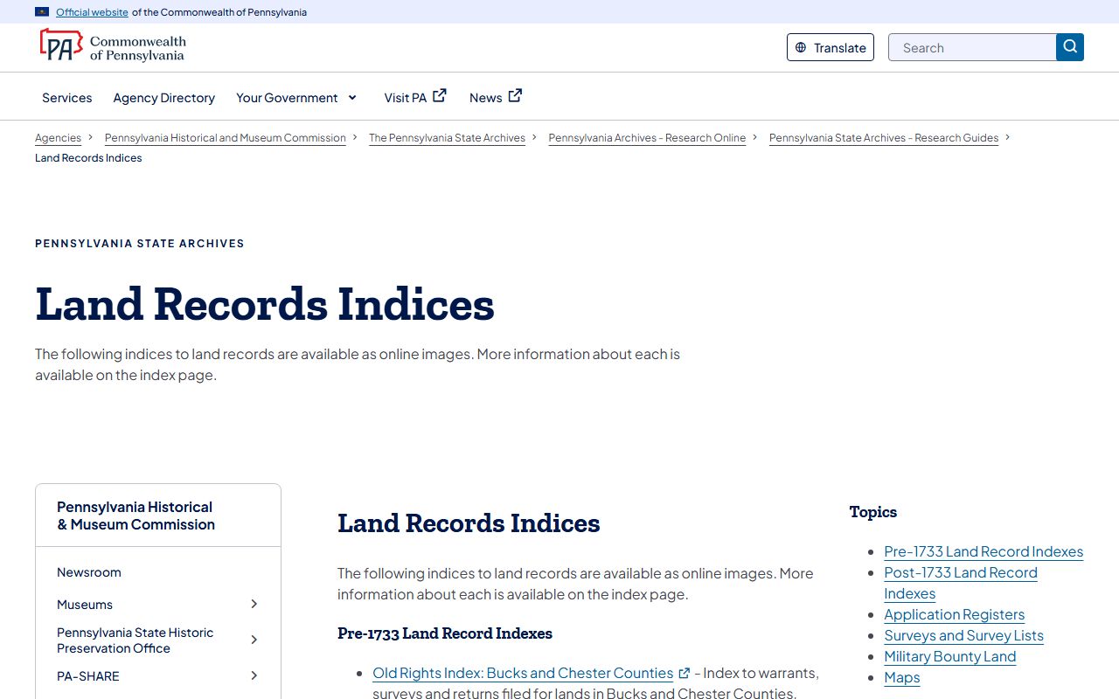The image size is (1119, 699).
Task: Go to Pennsylvania State Archives - Research Guides breadcrumb
Action: [884, 138]
